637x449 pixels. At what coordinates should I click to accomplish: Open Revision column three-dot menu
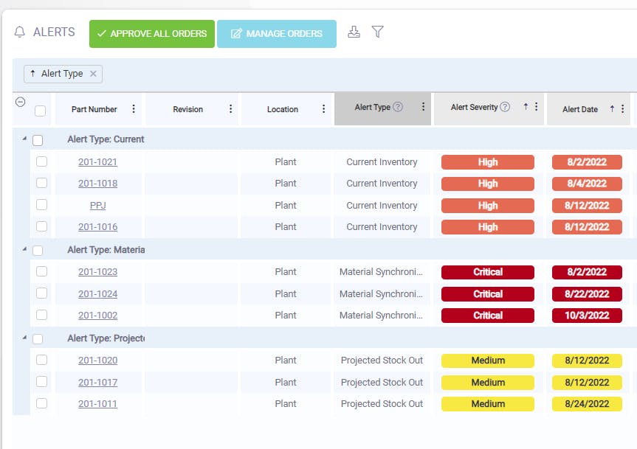(x=231, y=108)
